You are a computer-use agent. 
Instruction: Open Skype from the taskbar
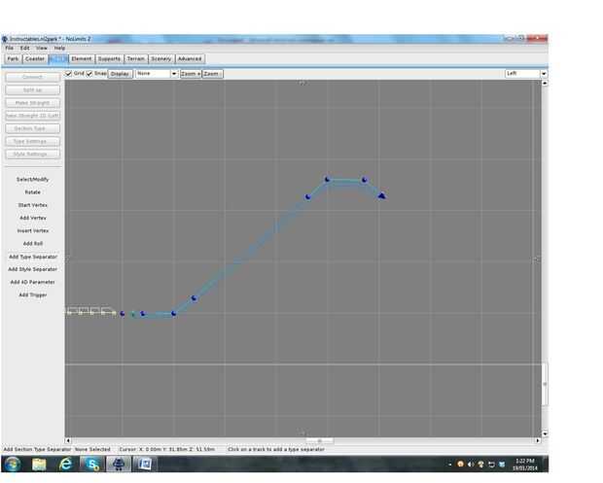pos(92,465)
